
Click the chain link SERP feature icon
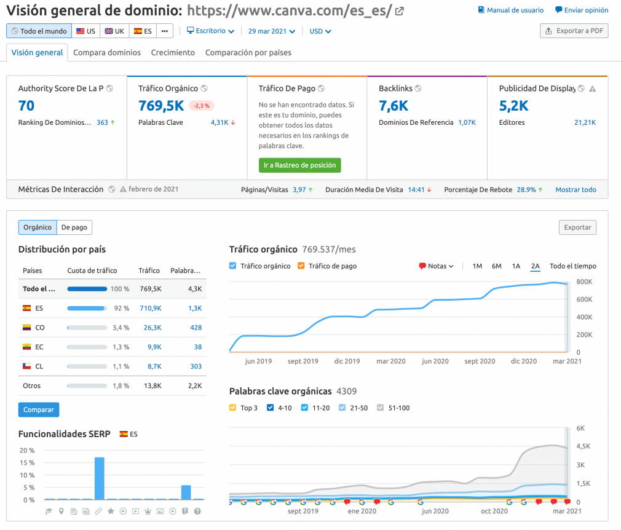click(x=98, y=512)
